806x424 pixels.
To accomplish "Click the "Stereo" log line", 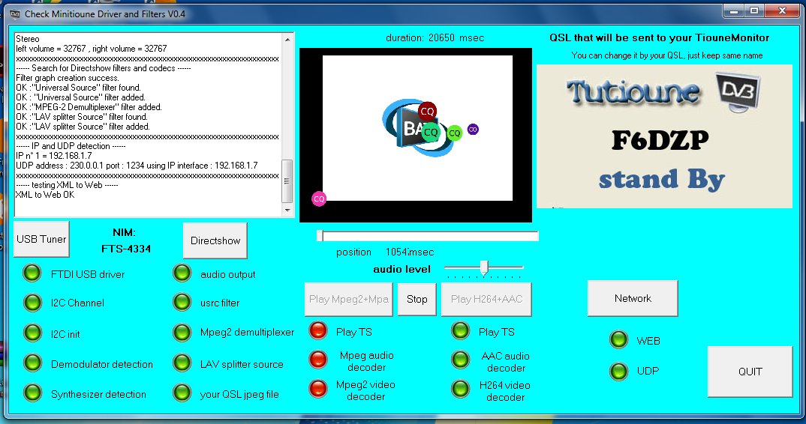I will [27, 39].
